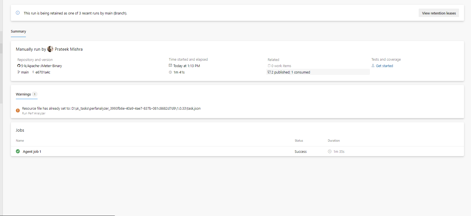
Task: Open commit e6701a4c
Action: pos(43,72)
